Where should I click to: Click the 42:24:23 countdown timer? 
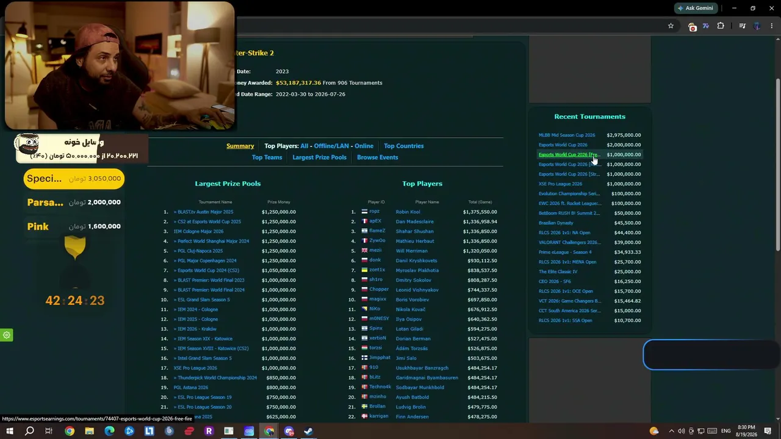[x=75, y=301]
